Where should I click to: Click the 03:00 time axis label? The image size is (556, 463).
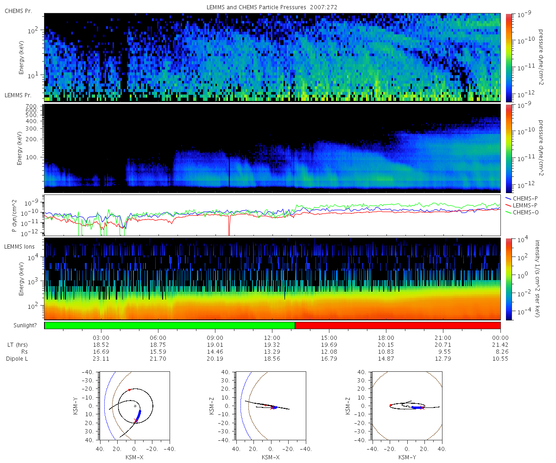click(101, 338)
